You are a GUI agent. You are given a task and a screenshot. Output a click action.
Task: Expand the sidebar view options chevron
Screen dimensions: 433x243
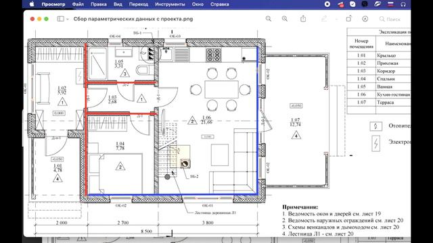(x=68, y=19)
